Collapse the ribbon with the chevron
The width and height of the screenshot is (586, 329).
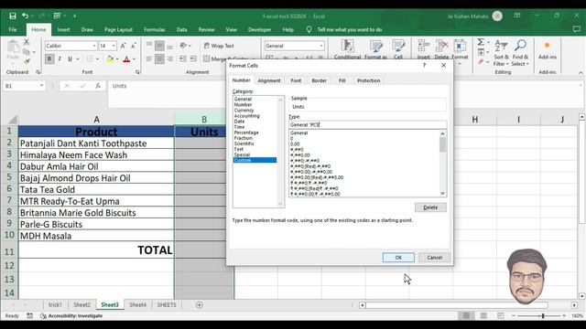click(x=581, y=73)
